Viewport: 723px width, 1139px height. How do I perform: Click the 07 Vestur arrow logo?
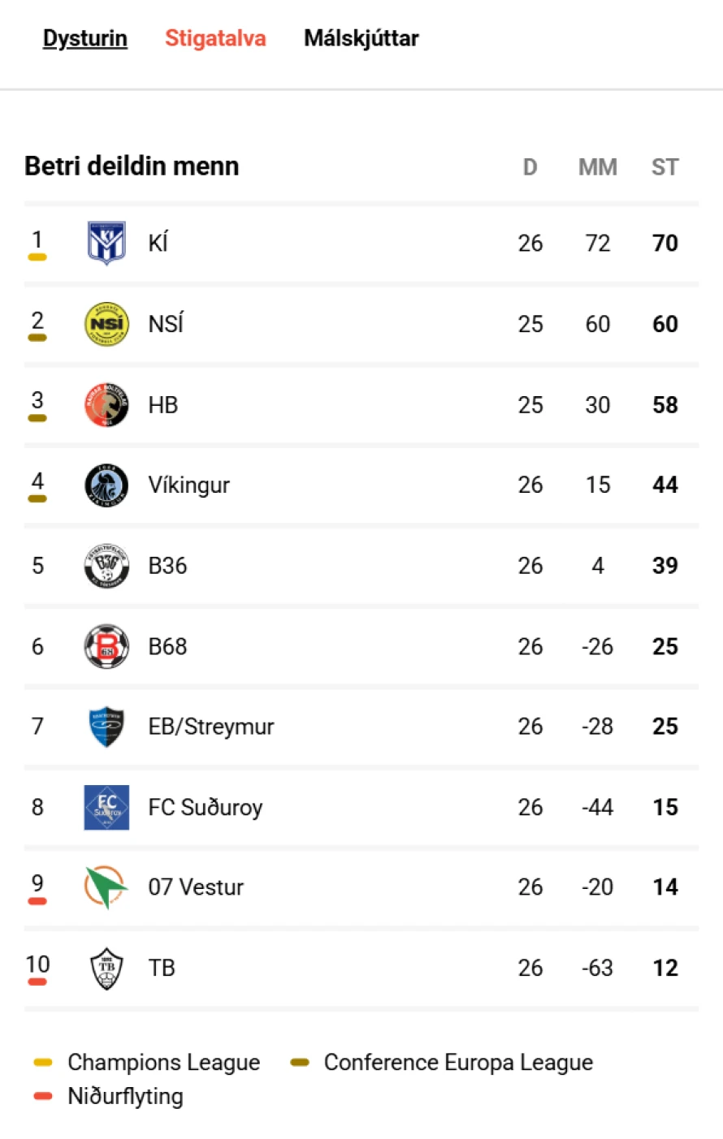(x=106, y=887)
